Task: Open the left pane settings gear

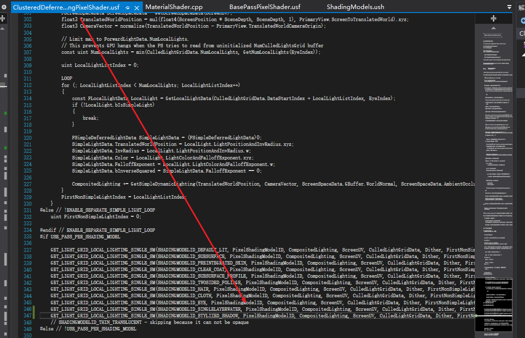Action: (x=3, y=7)
